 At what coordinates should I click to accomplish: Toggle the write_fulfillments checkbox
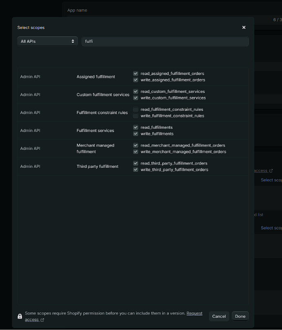(x=135, y=134)
